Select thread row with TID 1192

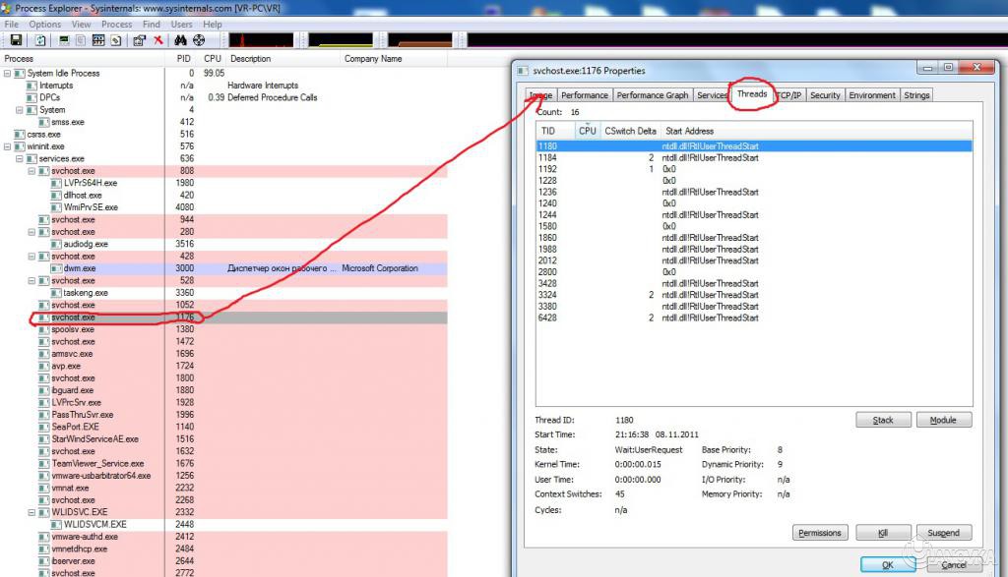click(754, 169)
